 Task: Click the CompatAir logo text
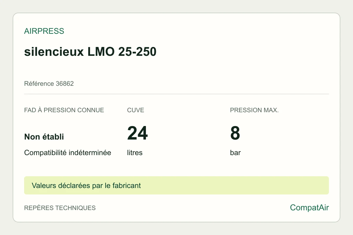point(309,208)
